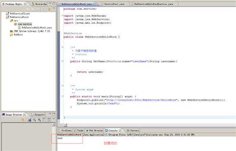Viewport: 236px width, 151px height.
Task: Open the Servers tab
Action: (133, 130)
